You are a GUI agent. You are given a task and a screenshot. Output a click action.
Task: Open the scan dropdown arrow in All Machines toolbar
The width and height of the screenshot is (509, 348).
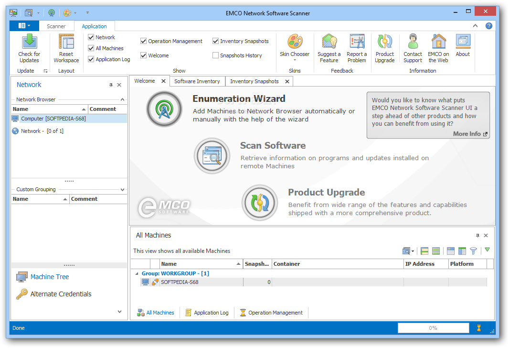tap(413, 251)
